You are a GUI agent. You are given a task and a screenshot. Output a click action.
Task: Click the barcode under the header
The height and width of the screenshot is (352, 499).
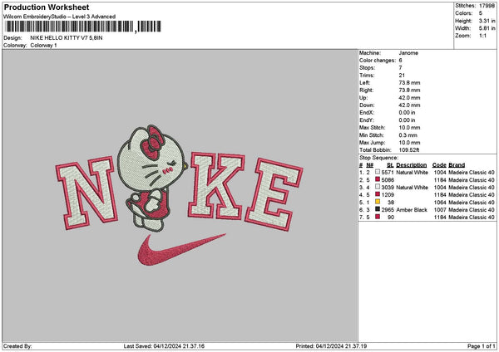pyautogui.click(x=83, y=27)
